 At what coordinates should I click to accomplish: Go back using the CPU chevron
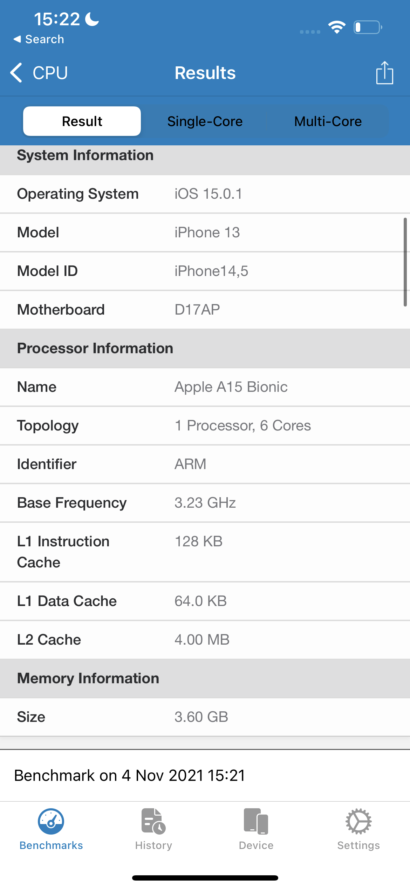pyautogui.click(x=16, y=73)
